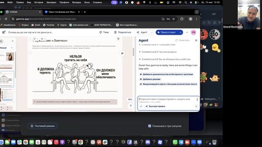Open the Chrome three-dot menu
This screenshot has width=262, height=147.
(196, 19)
